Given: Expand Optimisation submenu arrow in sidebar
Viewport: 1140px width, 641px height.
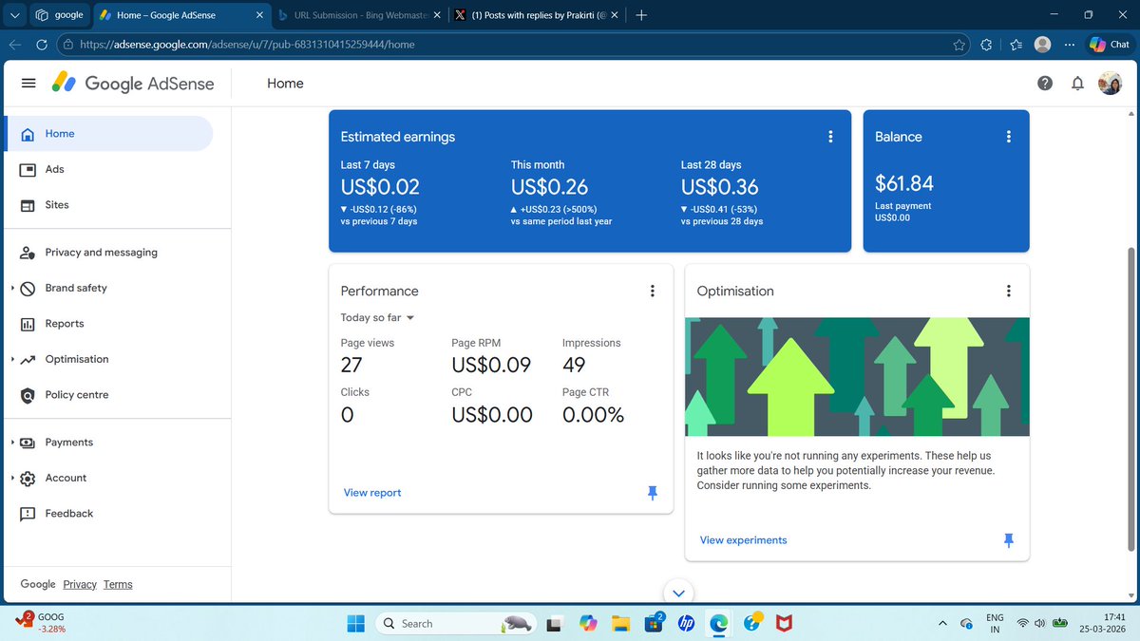Looking at the screenshot, I should coord(11,359).
